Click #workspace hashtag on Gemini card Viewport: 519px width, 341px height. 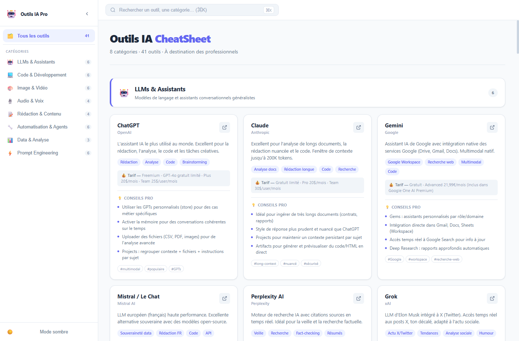418,259
